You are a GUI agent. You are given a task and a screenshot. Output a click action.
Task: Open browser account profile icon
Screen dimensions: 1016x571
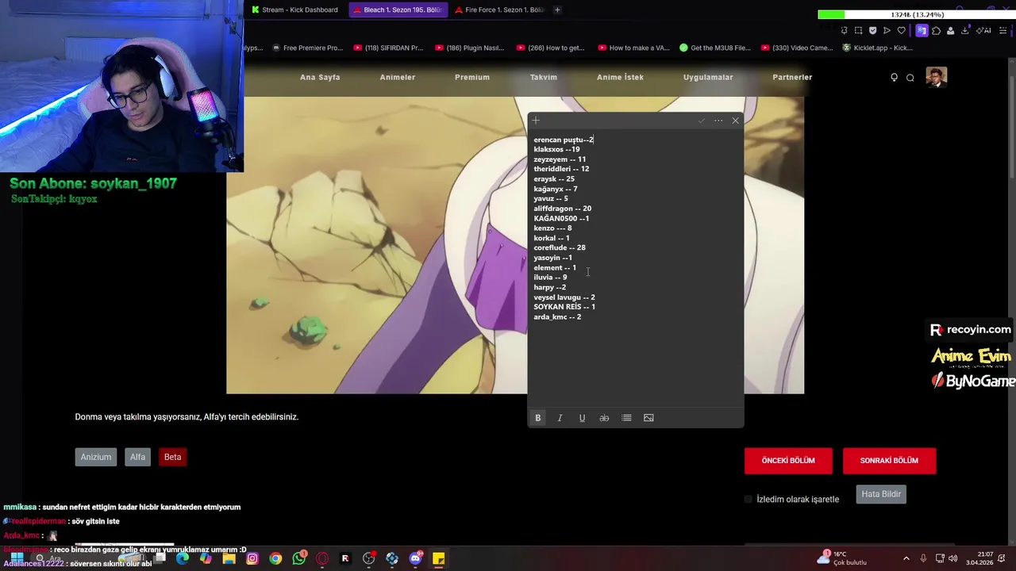pyautogui.click(x=950, y=30)
